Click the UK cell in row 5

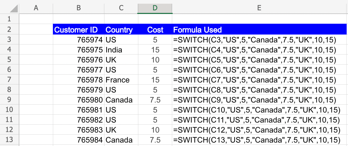point(121,60)
